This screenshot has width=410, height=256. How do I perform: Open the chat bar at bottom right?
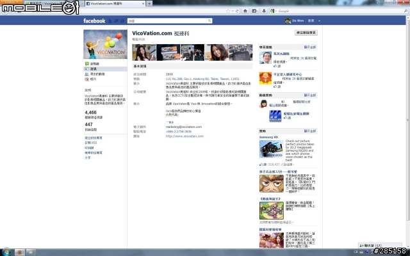380,246
